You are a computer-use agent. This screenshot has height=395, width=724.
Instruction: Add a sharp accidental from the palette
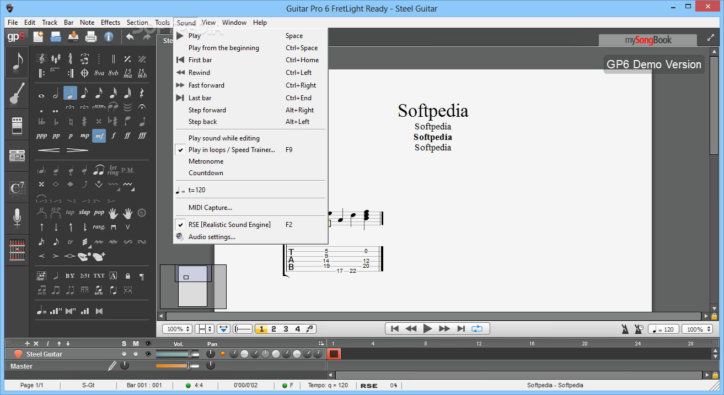click(x=84, y=121)
